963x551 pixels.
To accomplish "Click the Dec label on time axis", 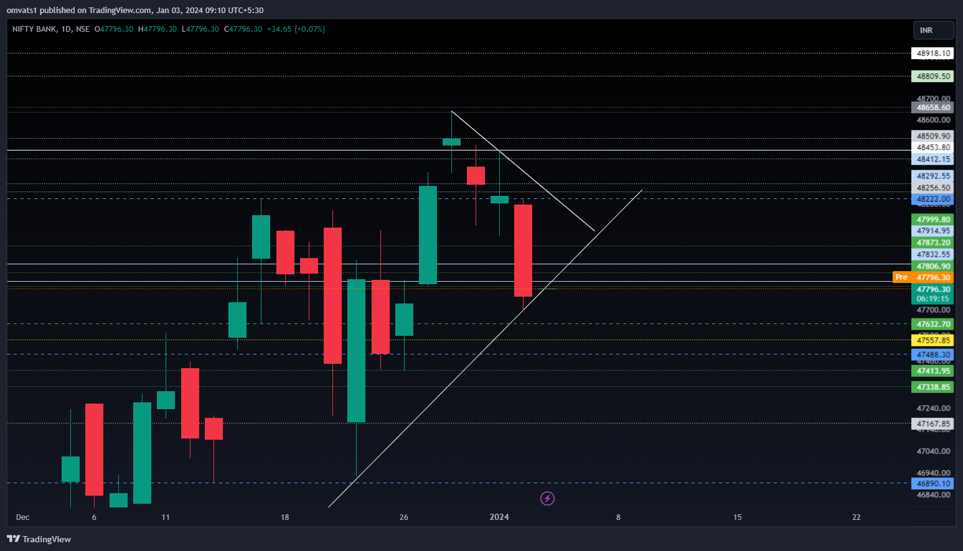I will pyautogui.click(x=22, y=517).
